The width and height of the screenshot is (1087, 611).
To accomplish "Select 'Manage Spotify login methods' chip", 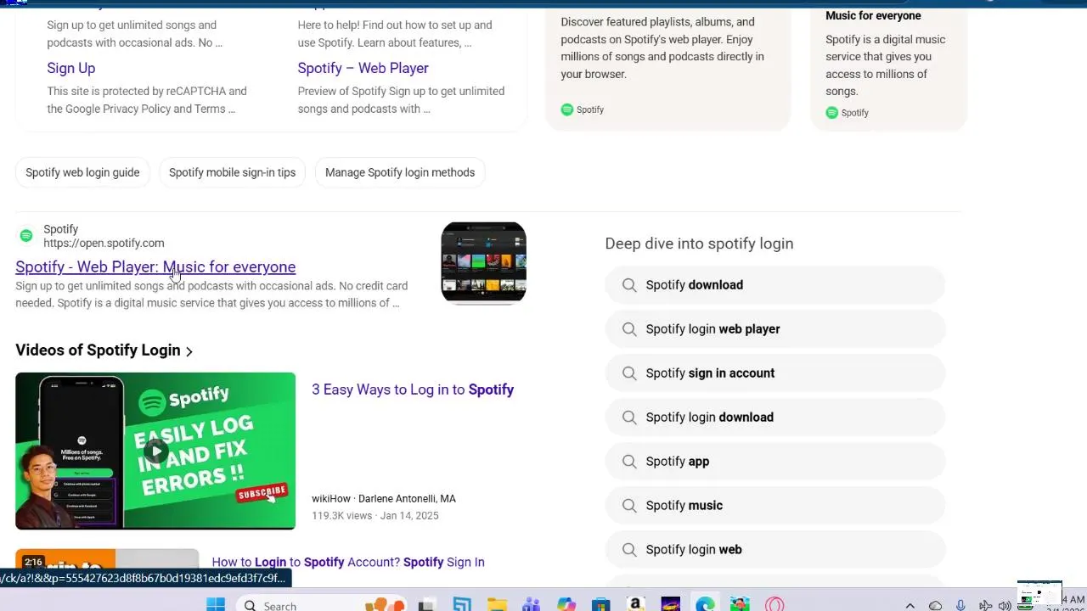I will point(400,172).
